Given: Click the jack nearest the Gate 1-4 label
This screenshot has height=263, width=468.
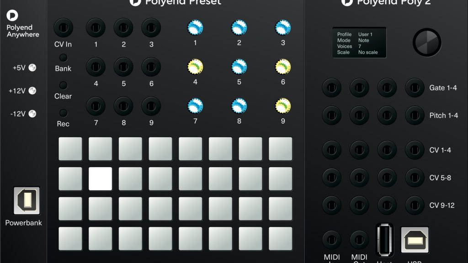Looking at the screenshot, I should click(x=415, y=88).
